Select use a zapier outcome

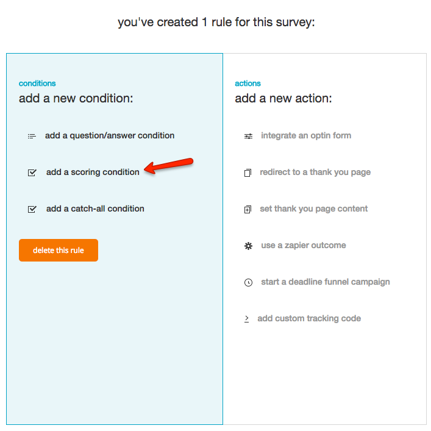pos(304,245)
